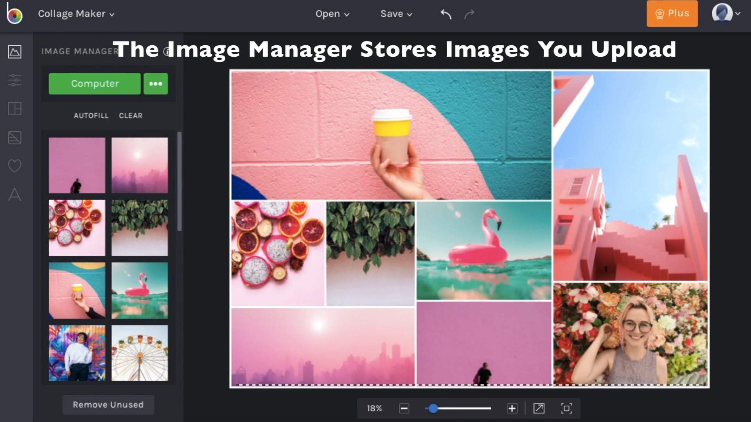Click CLEAR to empty collage cells

tap(131, 116)
